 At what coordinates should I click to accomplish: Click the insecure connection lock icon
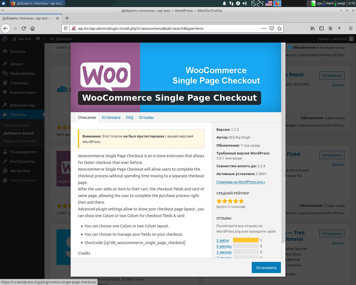pos(74,28)
